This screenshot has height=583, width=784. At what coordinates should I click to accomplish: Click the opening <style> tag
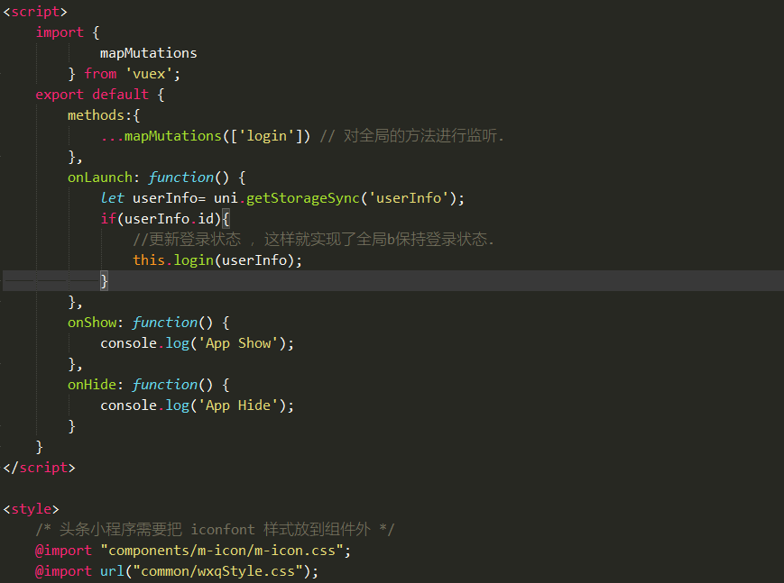tap(31, 509)
